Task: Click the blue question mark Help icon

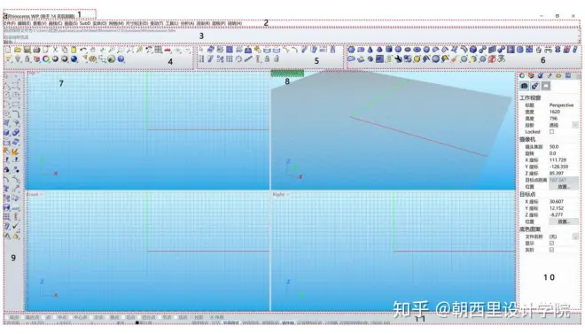Action: pyautogui.click(x=121, y=59)
